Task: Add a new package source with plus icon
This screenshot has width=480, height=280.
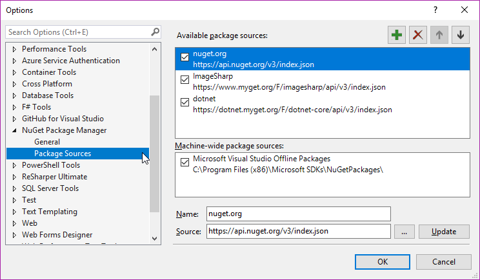Action: 397,35
